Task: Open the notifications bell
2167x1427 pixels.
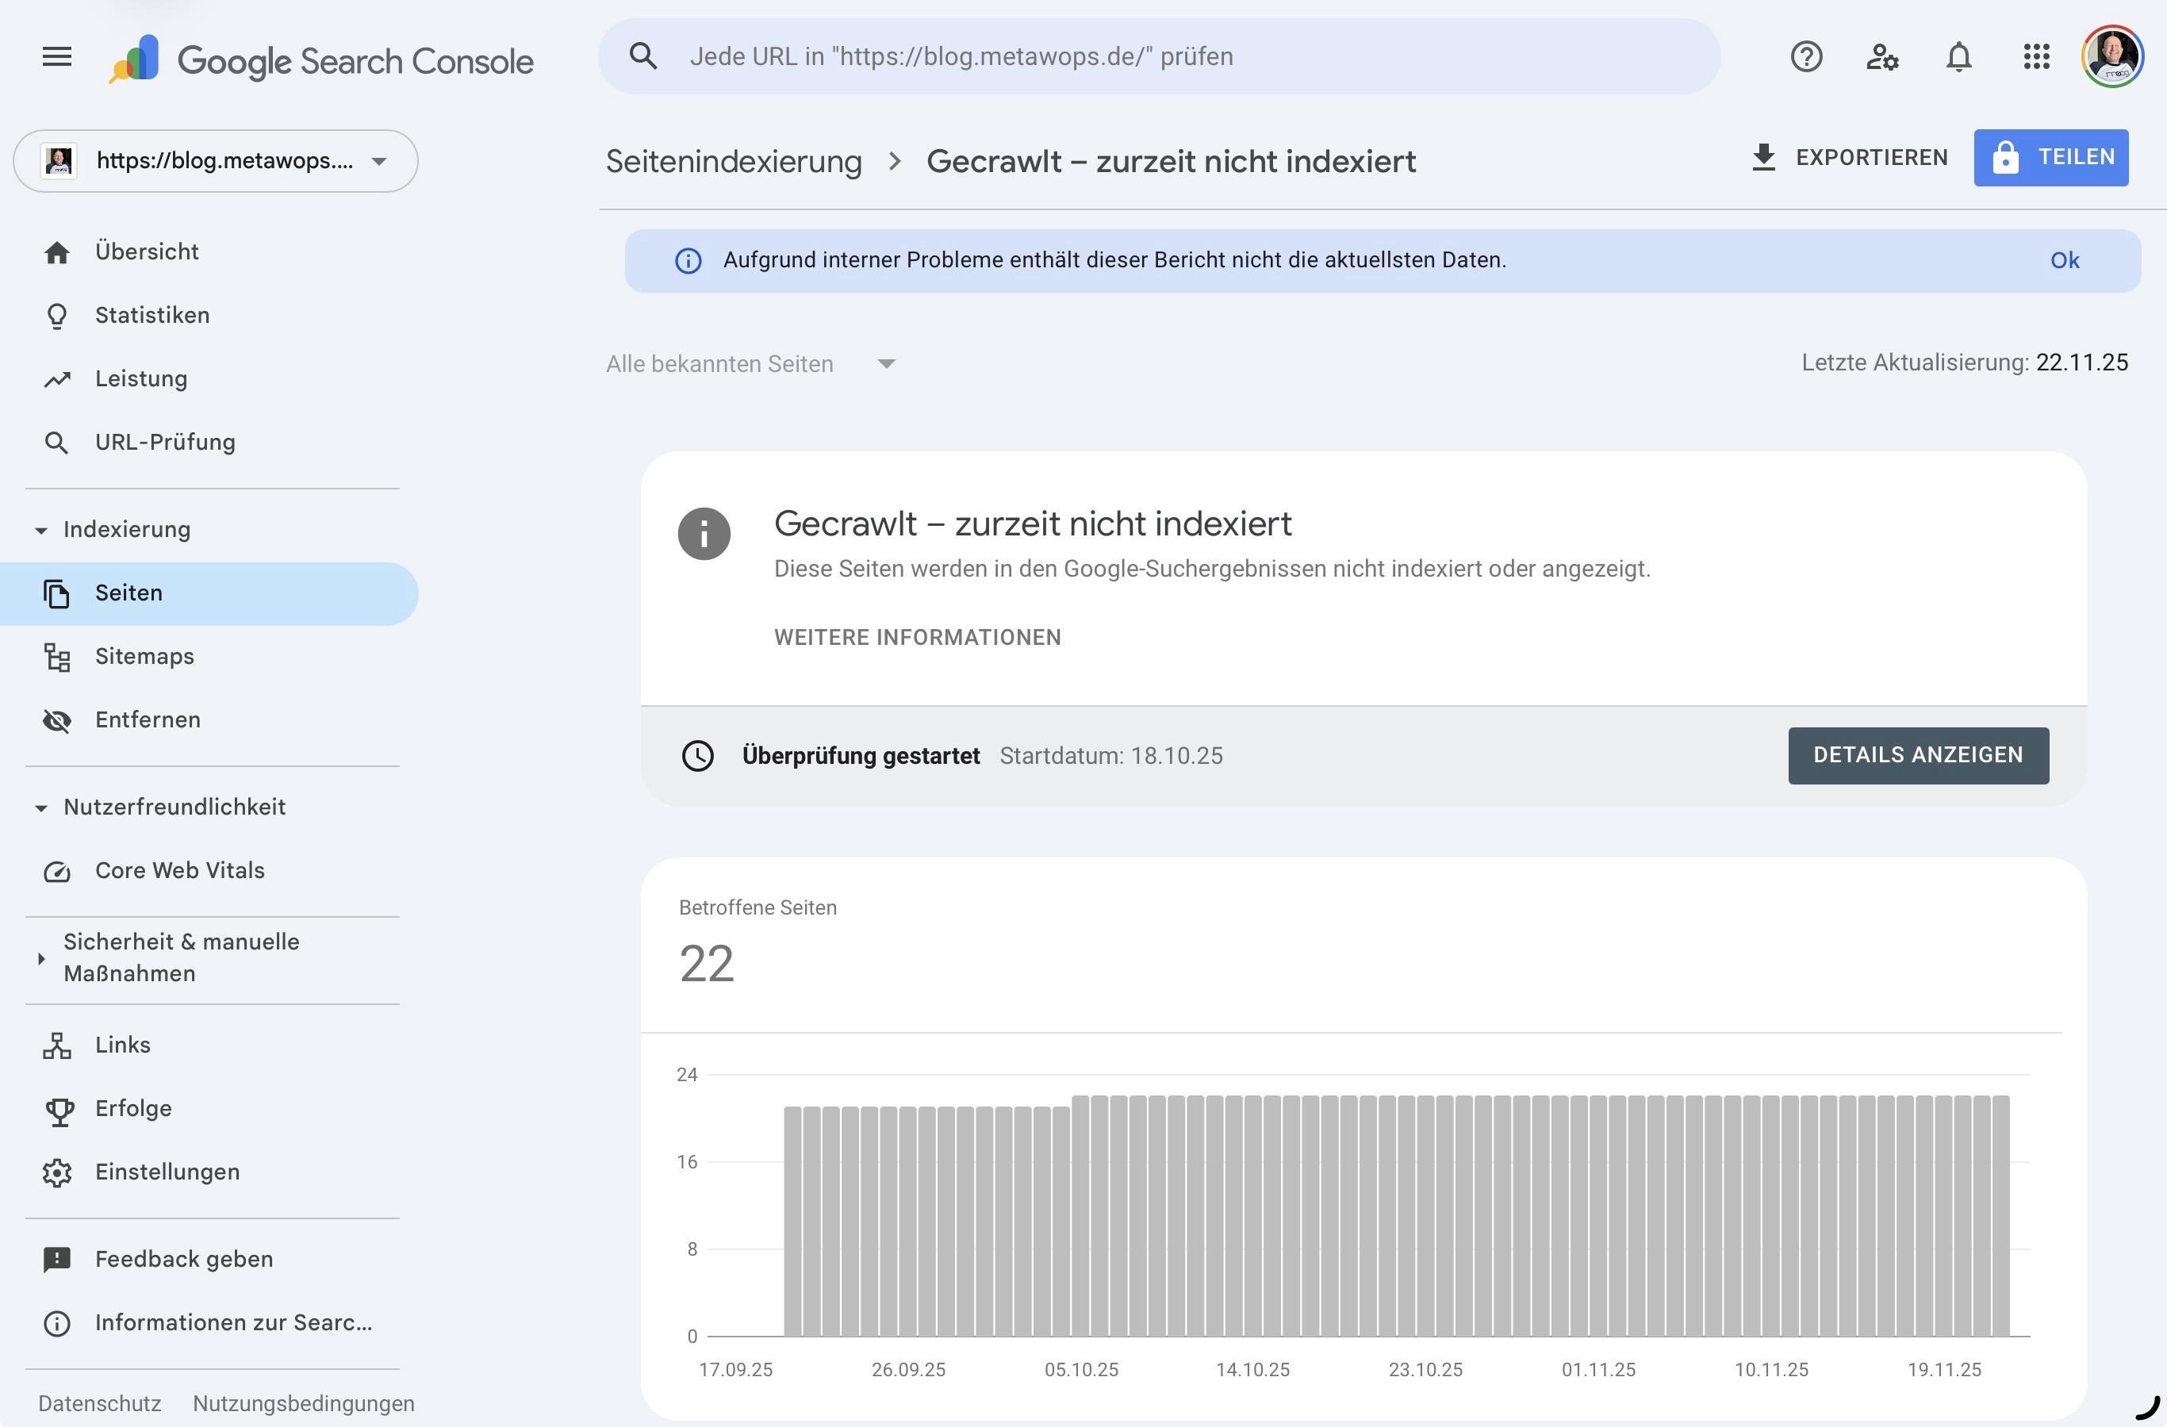Action: coord(1958,57)
